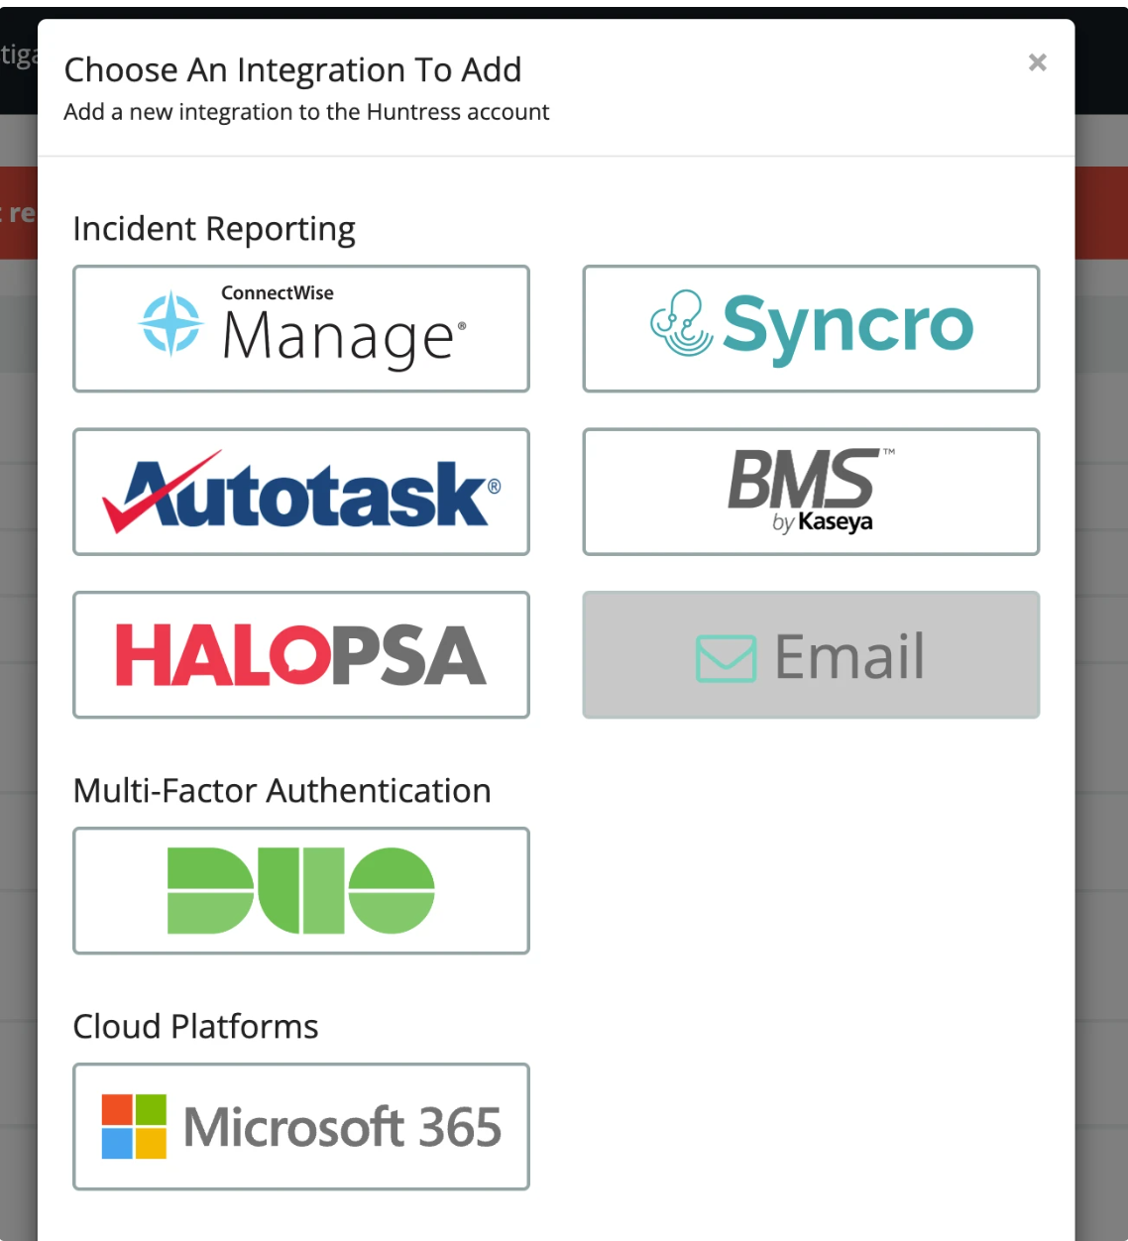The height and width of the screenshot is (1241, 1128).
Task: Pick the Autotask integration
Action: click(x=301, y=492)
